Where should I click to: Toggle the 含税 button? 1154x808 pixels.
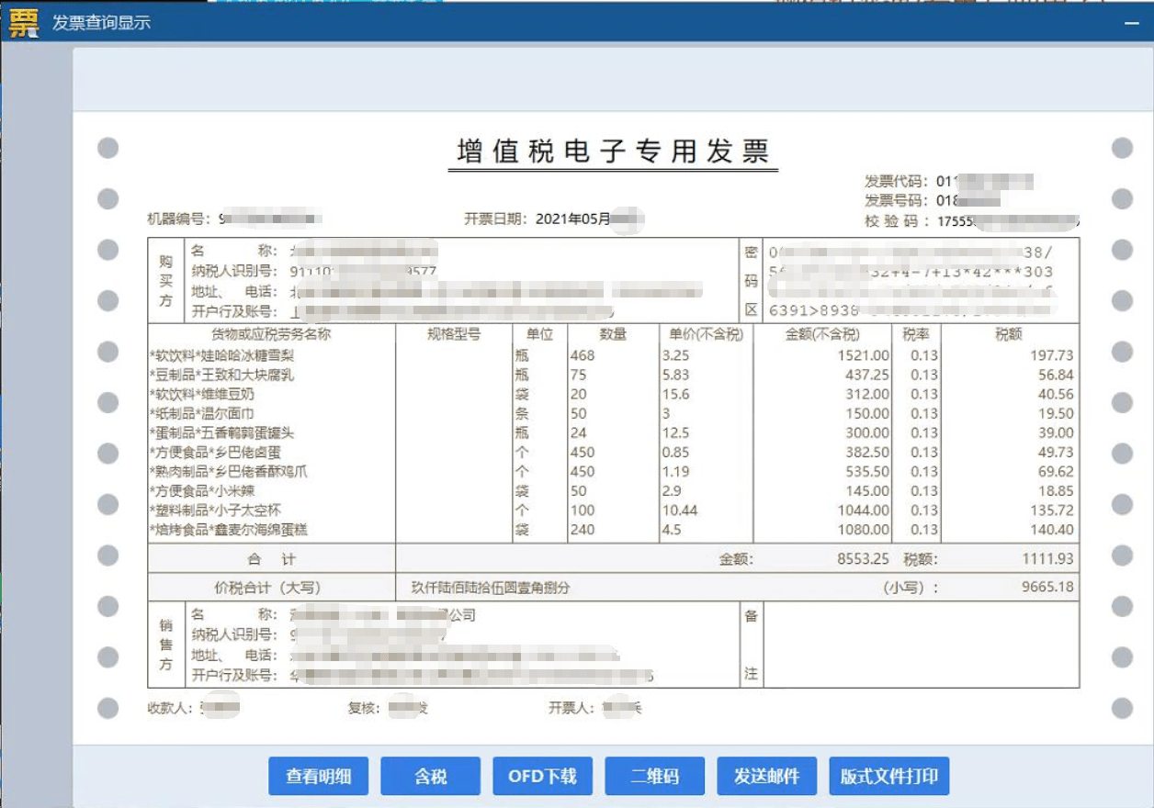point(430,776)
